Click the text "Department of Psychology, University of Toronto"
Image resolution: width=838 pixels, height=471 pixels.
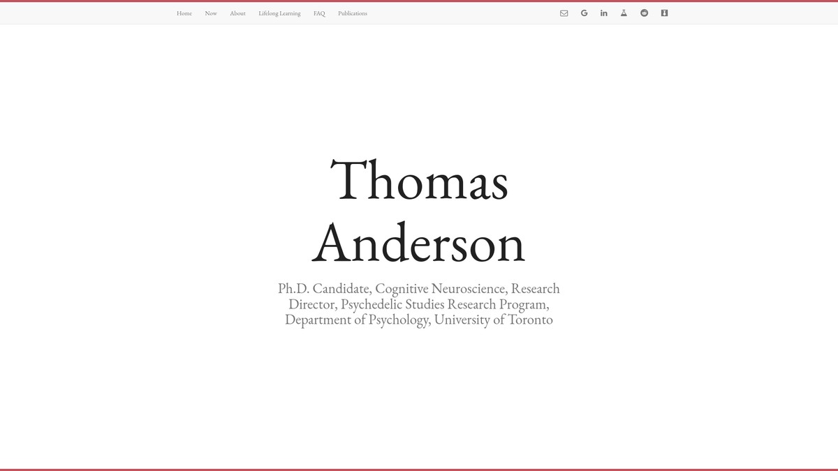coord(419,320)
